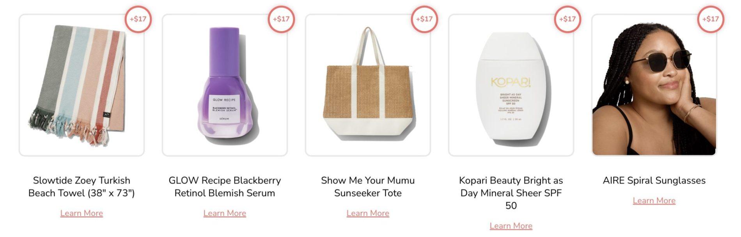The image size is (741, 237).
Task: Open Learn More for Sunseeker Tote
Action: 368,213
